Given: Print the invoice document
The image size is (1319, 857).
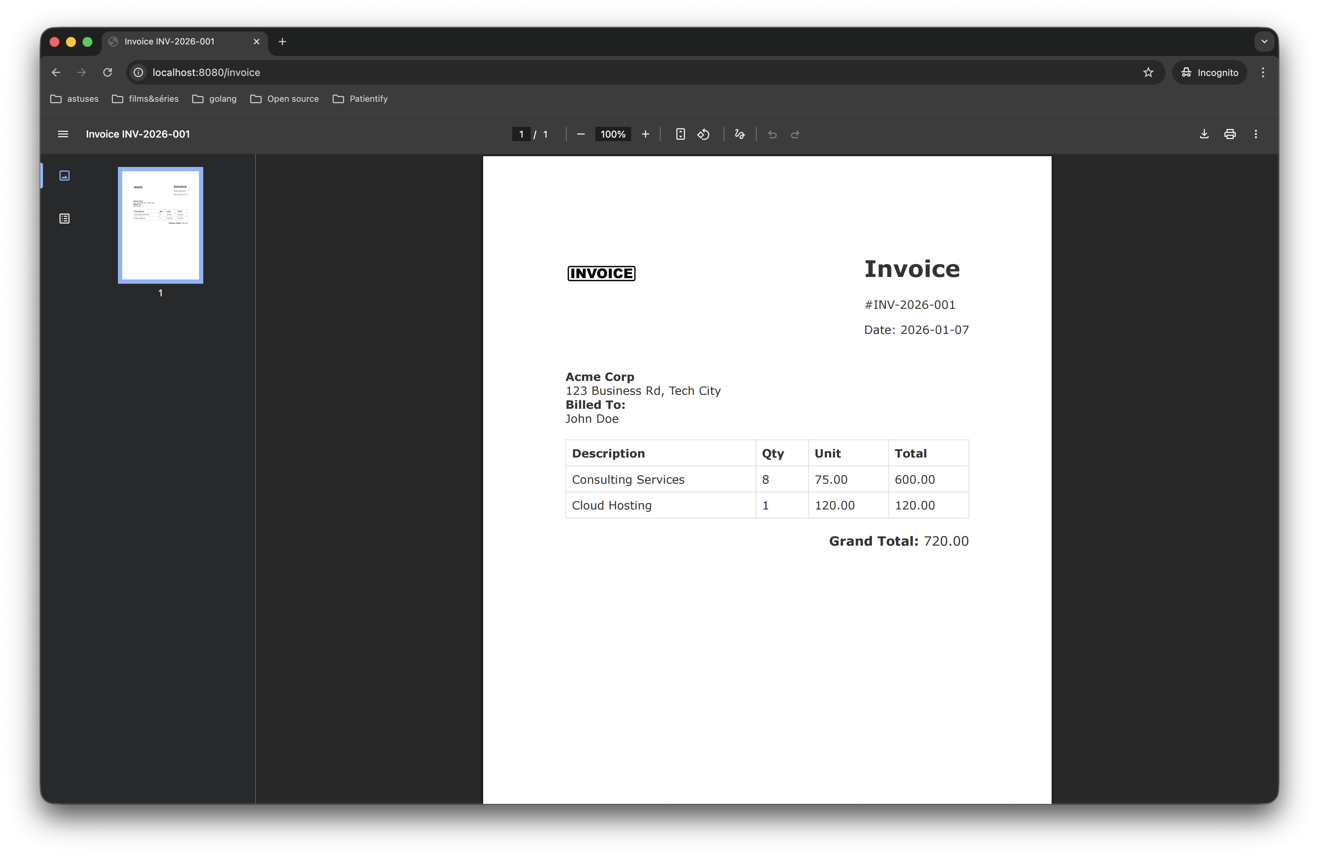Looking at the screenshot, I should [x=1230, y=134].
